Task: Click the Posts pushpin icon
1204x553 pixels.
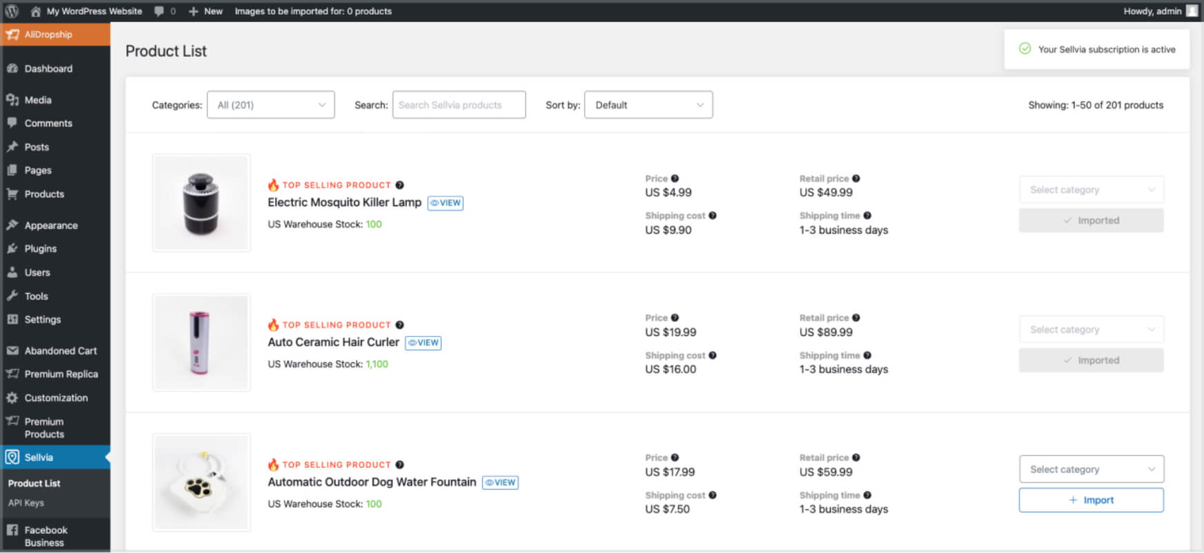Action: [x=12, y=147]
